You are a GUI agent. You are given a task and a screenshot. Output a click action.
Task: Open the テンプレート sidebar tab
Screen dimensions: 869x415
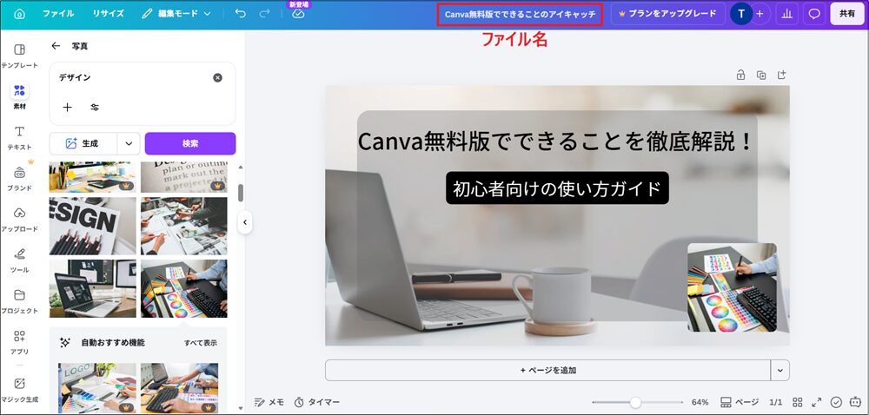[x=19, y=56]
